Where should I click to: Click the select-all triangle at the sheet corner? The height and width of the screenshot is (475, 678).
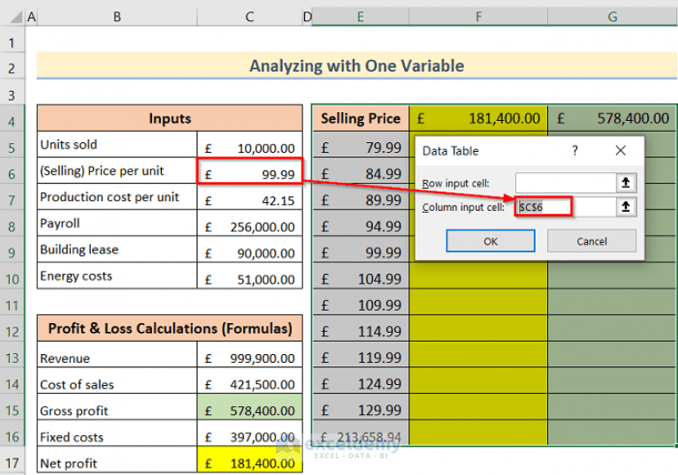click(x=16, y=17)
